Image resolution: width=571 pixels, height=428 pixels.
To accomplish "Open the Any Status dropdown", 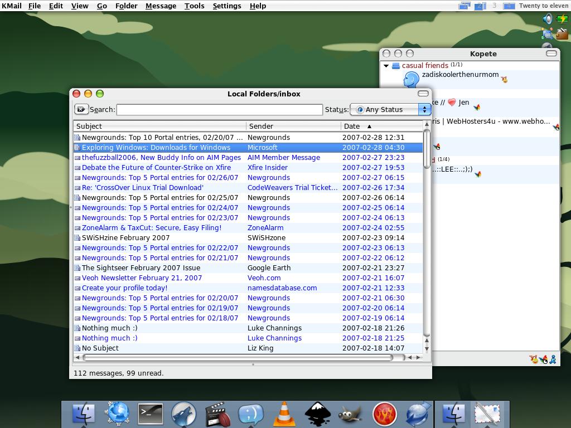I will coord(390,110).
